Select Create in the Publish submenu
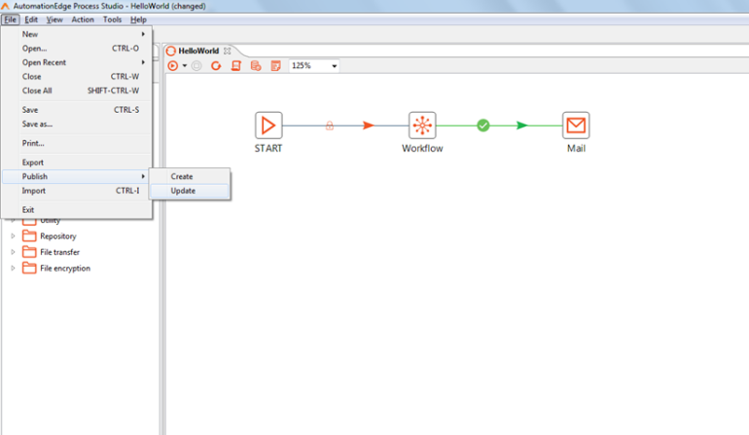The width and height of the screenshot is (749, 435). (x=190, y=176)
